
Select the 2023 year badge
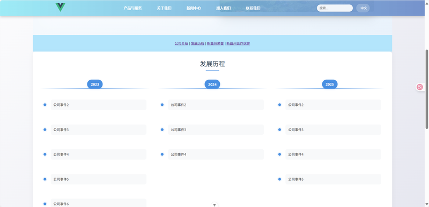pos(95,85)
